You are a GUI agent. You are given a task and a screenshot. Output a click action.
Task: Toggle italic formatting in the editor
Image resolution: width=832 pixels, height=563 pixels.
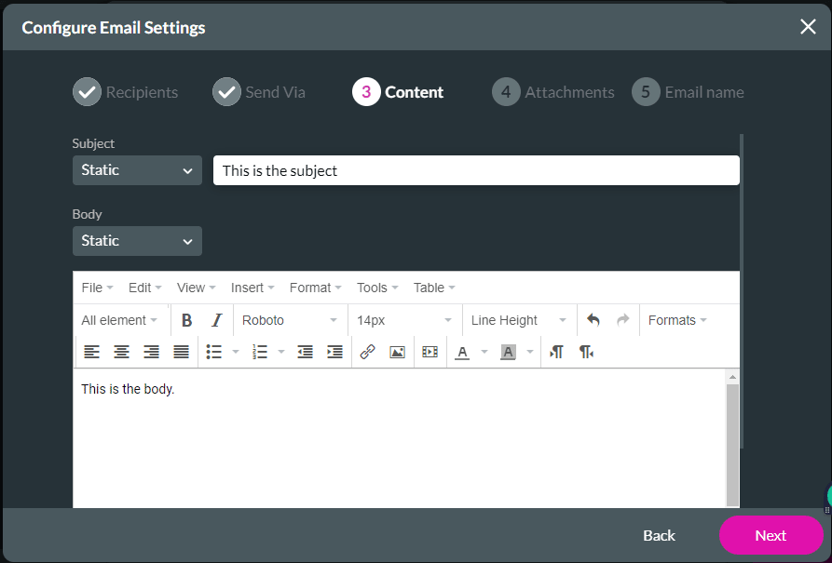pos(216,320)
